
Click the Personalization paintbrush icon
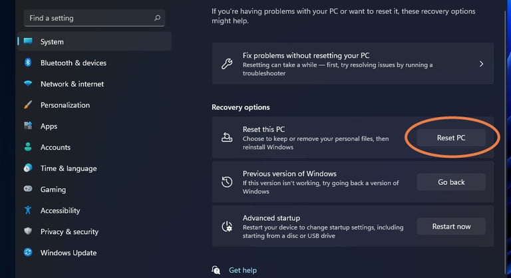click(28, 105)
